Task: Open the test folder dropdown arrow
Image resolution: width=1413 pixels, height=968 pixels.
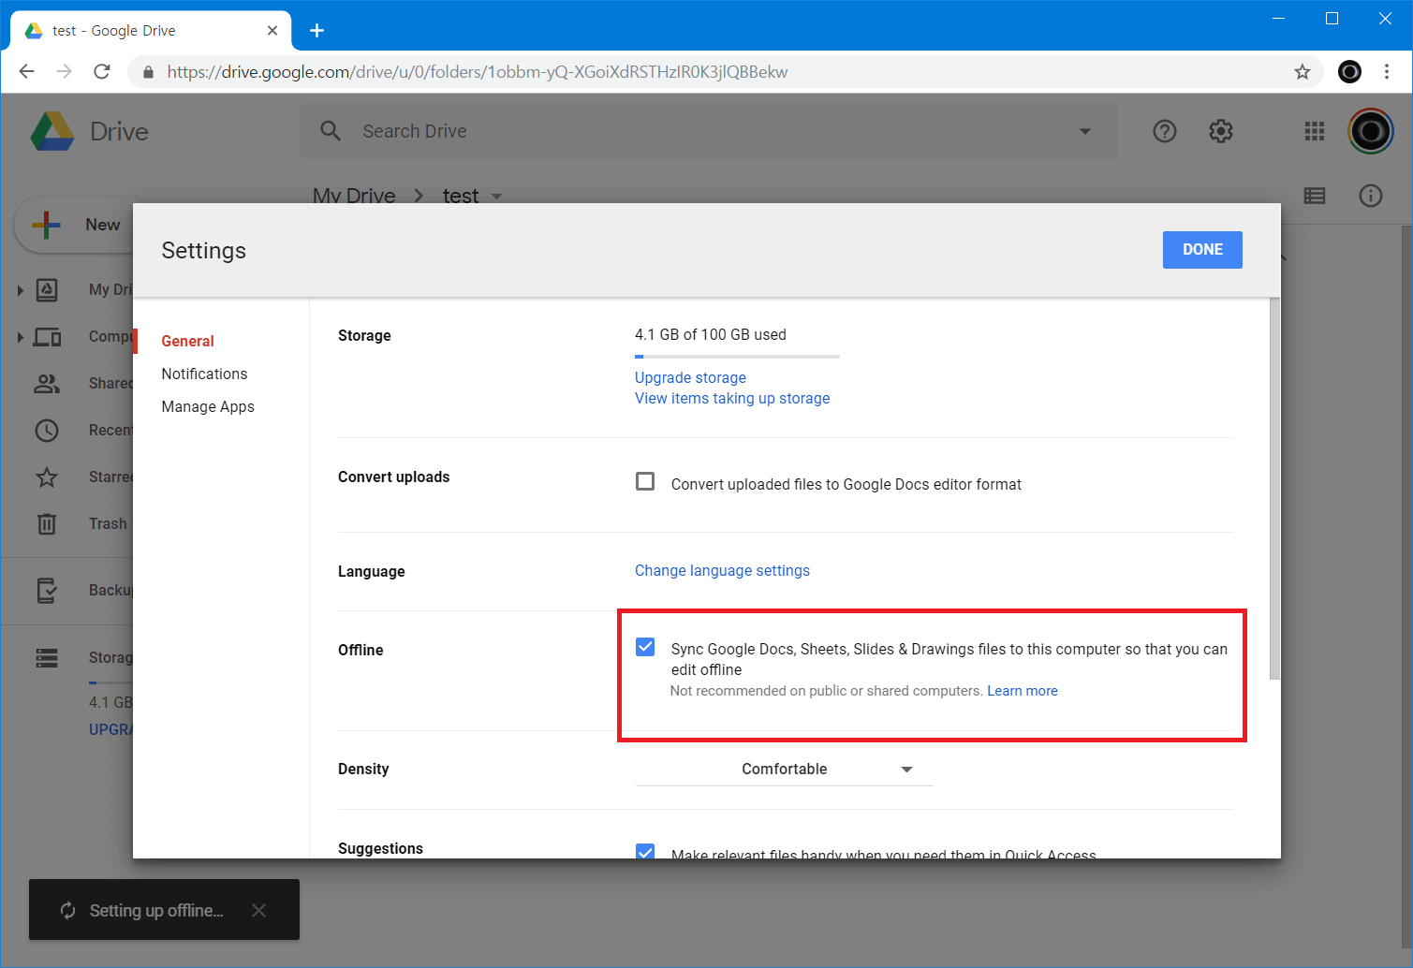Action: point(496,196)
